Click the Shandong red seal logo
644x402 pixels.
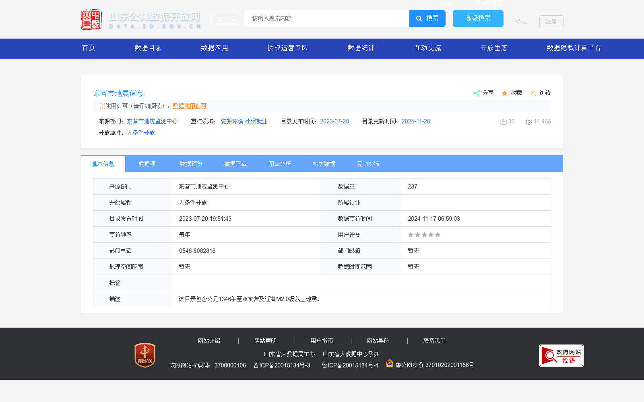click(91, 19)
